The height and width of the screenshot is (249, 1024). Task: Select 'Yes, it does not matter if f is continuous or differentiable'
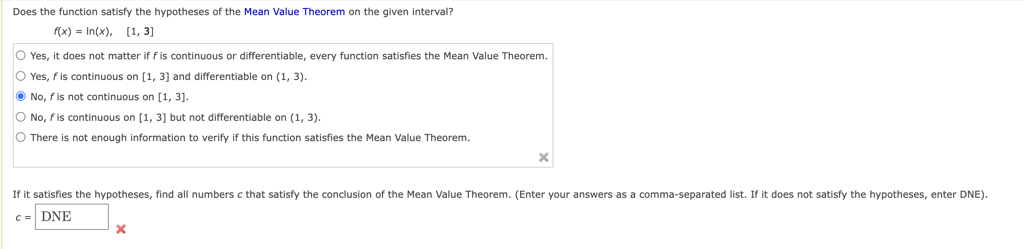pyautogui.click(x=21, y=55)
